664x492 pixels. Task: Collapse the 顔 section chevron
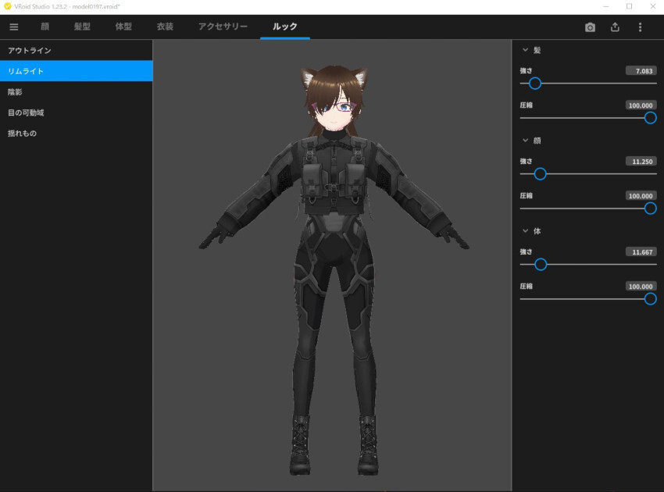(525, 141)
